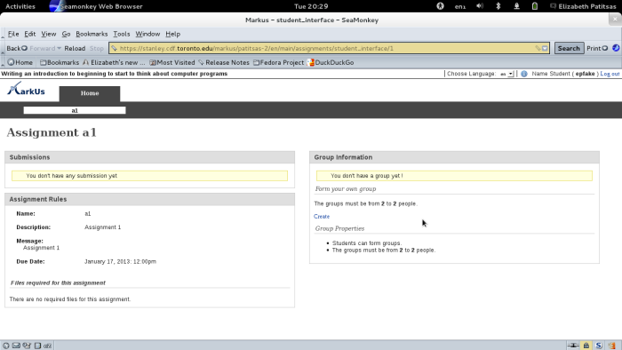Click the Create group link
The width and height of the screenshot is (622, 350).
pos(322,217)
